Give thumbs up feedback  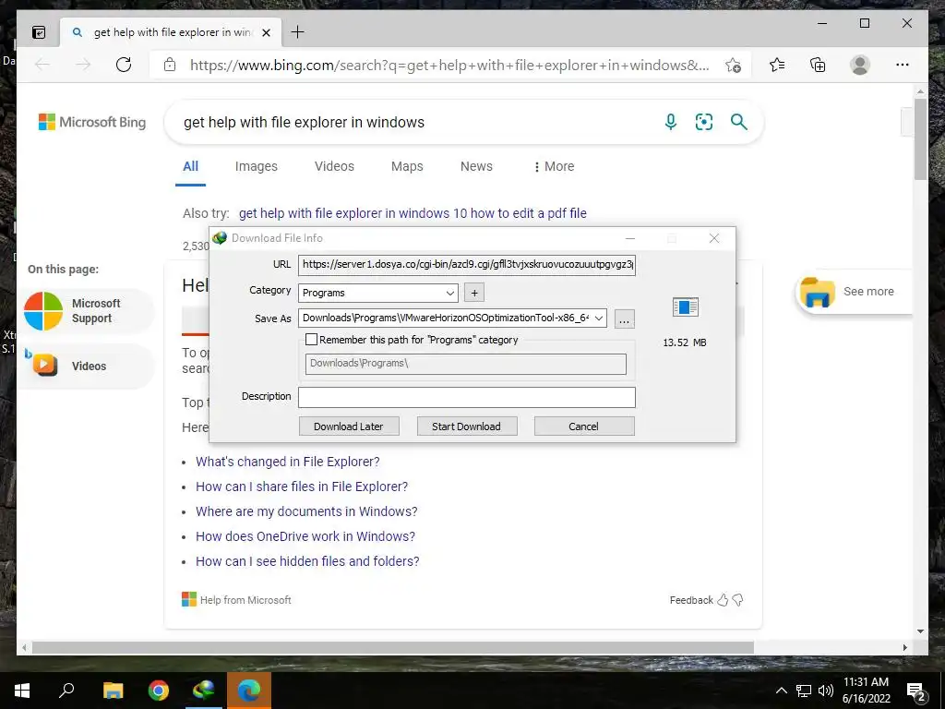click(723, 600)
